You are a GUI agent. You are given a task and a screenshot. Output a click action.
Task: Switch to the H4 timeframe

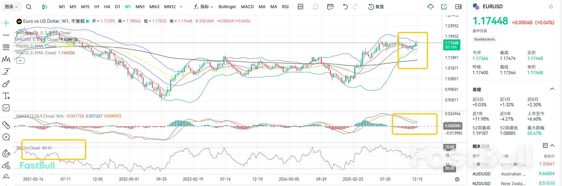tap(107, 7)
